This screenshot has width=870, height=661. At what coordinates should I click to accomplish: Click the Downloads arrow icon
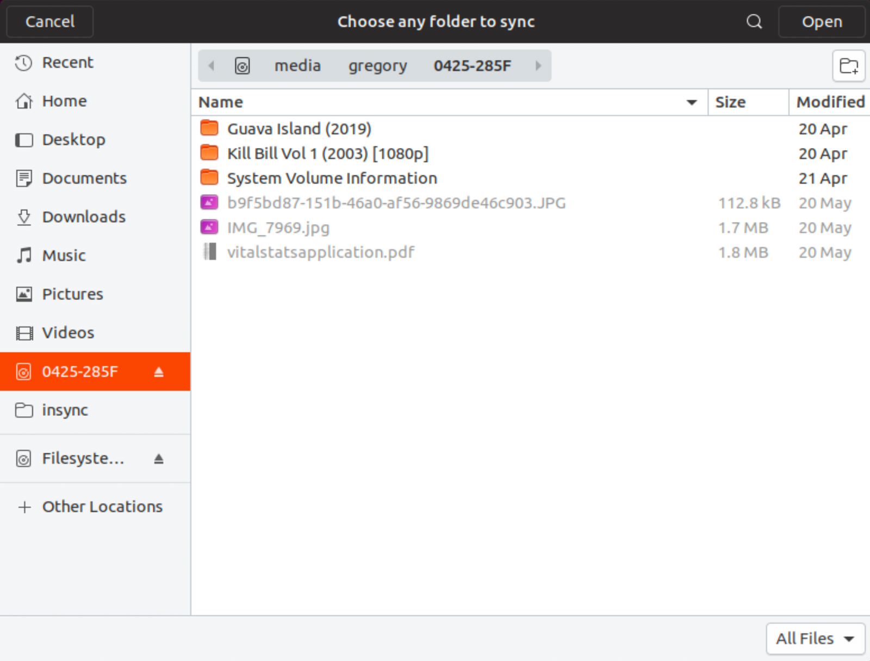24,217
